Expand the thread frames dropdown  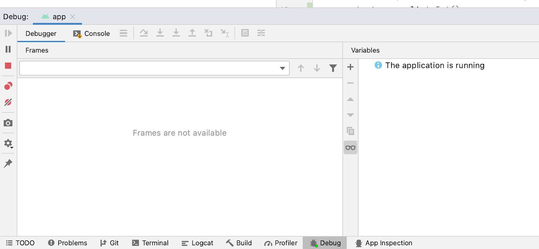click(x=282, y=68)
